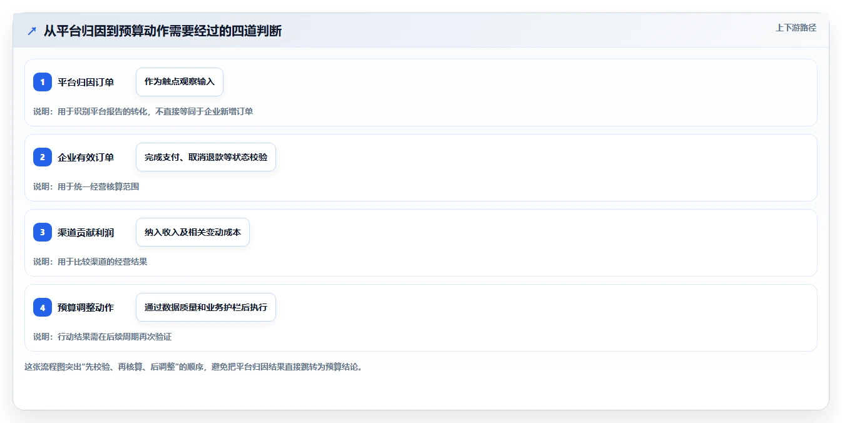Viewport: 842px width, 423px height.
Task: Select the 完成支付、取消退款等状态校验 chip
Action: pyautogui.click(x=206, y=157)
